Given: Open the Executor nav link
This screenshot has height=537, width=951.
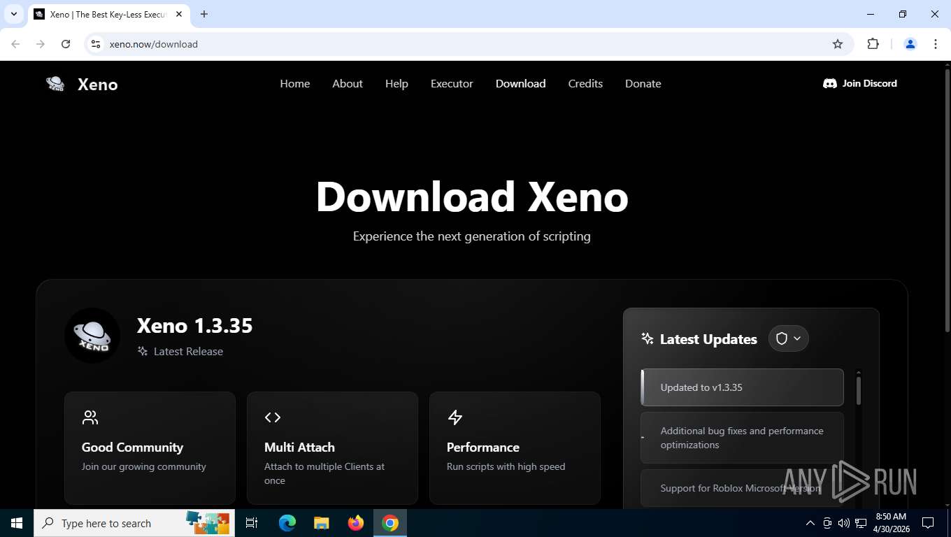Looking at the screenshot, I should click(452, 83).
